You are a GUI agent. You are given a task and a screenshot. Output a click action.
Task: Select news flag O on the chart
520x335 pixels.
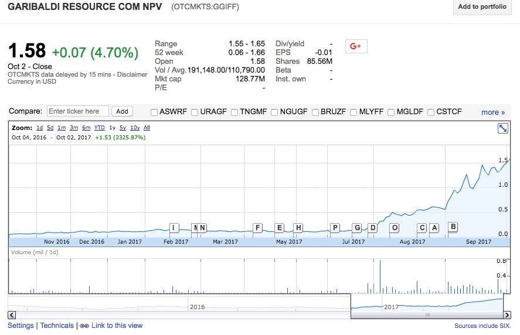click(x=395, y=228)
